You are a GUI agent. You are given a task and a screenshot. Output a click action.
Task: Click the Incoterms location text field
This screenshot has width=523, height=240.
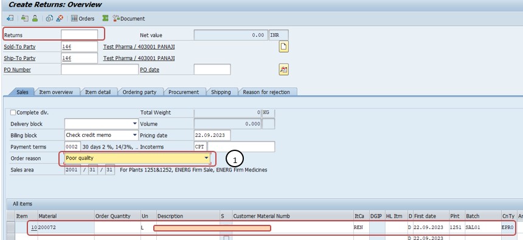click(241, 147)
